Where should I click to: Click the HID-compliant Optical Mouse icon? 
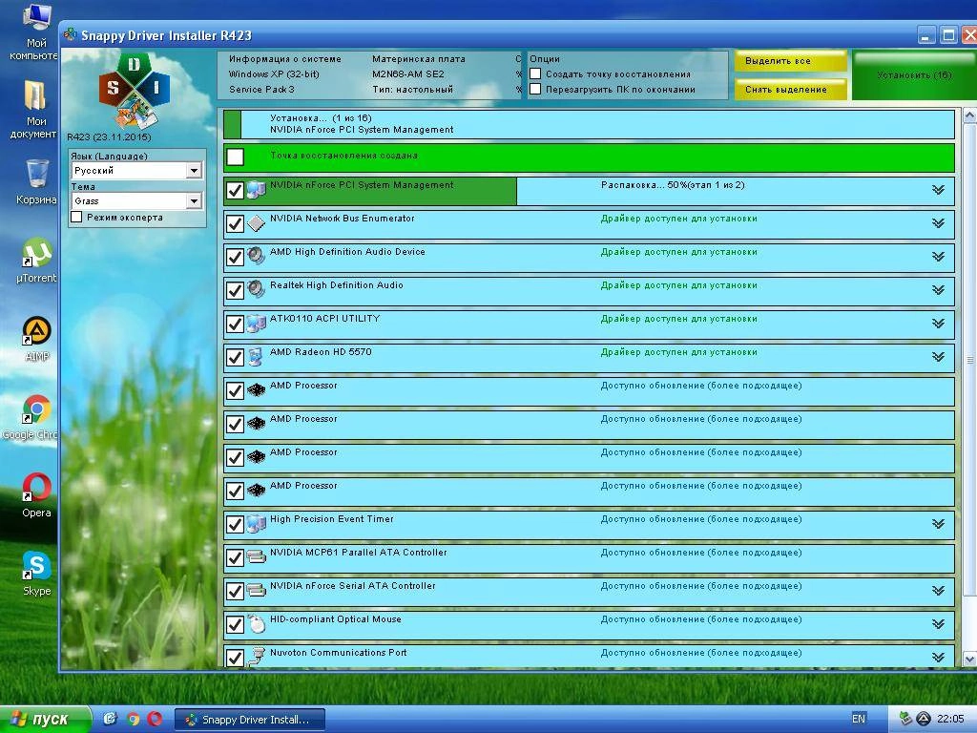point(256,624)
